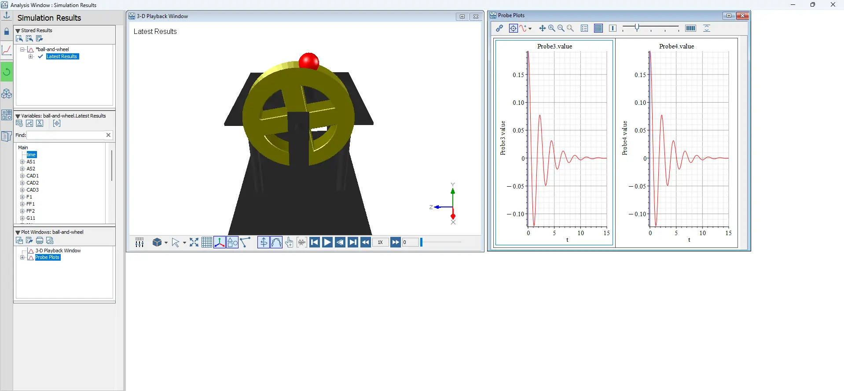Collapse the Stored Results section
844x391 pixels.
18,31
